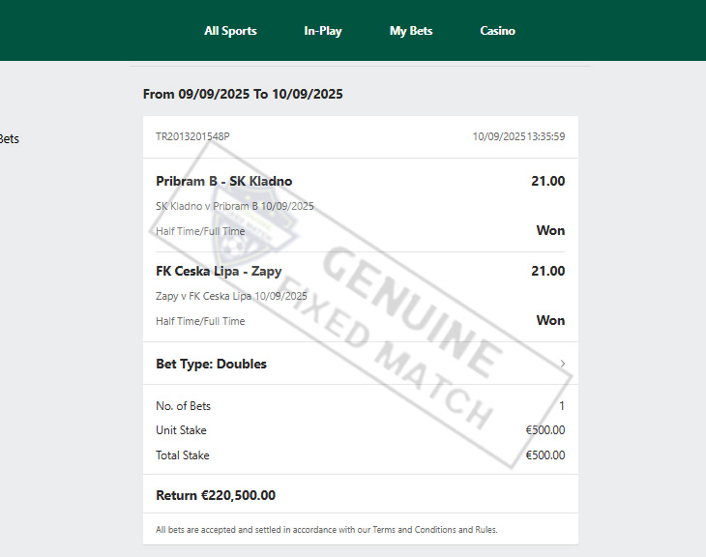
Task: Click the 10/09/2025 13:35:59 bet timestamp
Action: point(518,136)
